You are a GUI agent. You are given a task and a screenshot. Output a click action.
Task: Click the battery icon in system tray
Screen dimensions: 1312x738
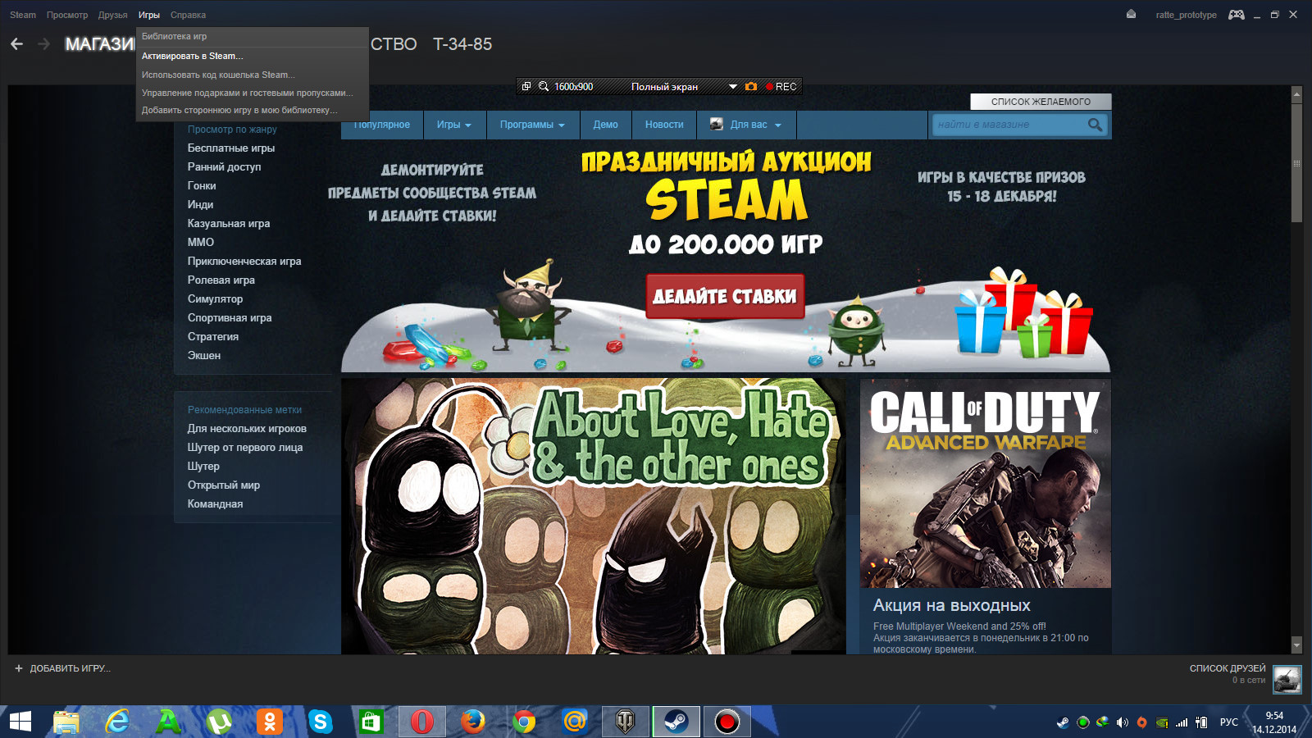coord(1201,722)
